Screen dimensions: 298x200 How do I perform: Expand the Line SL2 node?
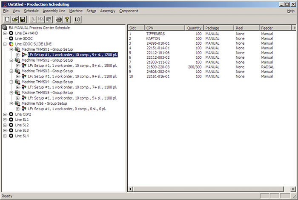(x=5, y=125)
